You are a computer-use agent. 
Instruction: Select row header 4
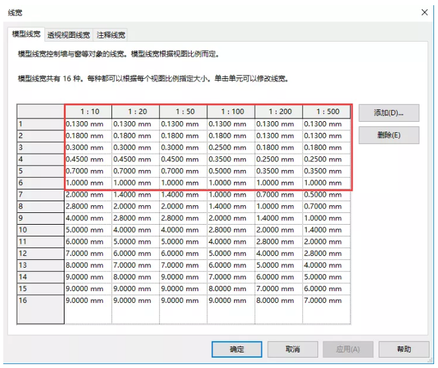[40, 159]
